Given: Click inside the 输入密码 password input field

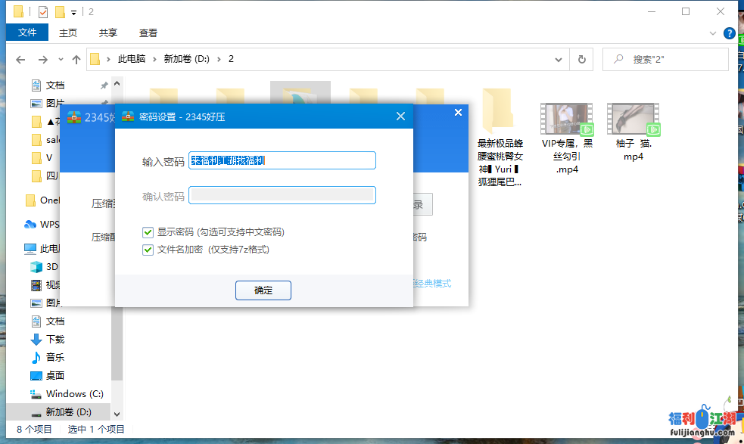Looking at the screenshot, I should [x=282, y=160].
